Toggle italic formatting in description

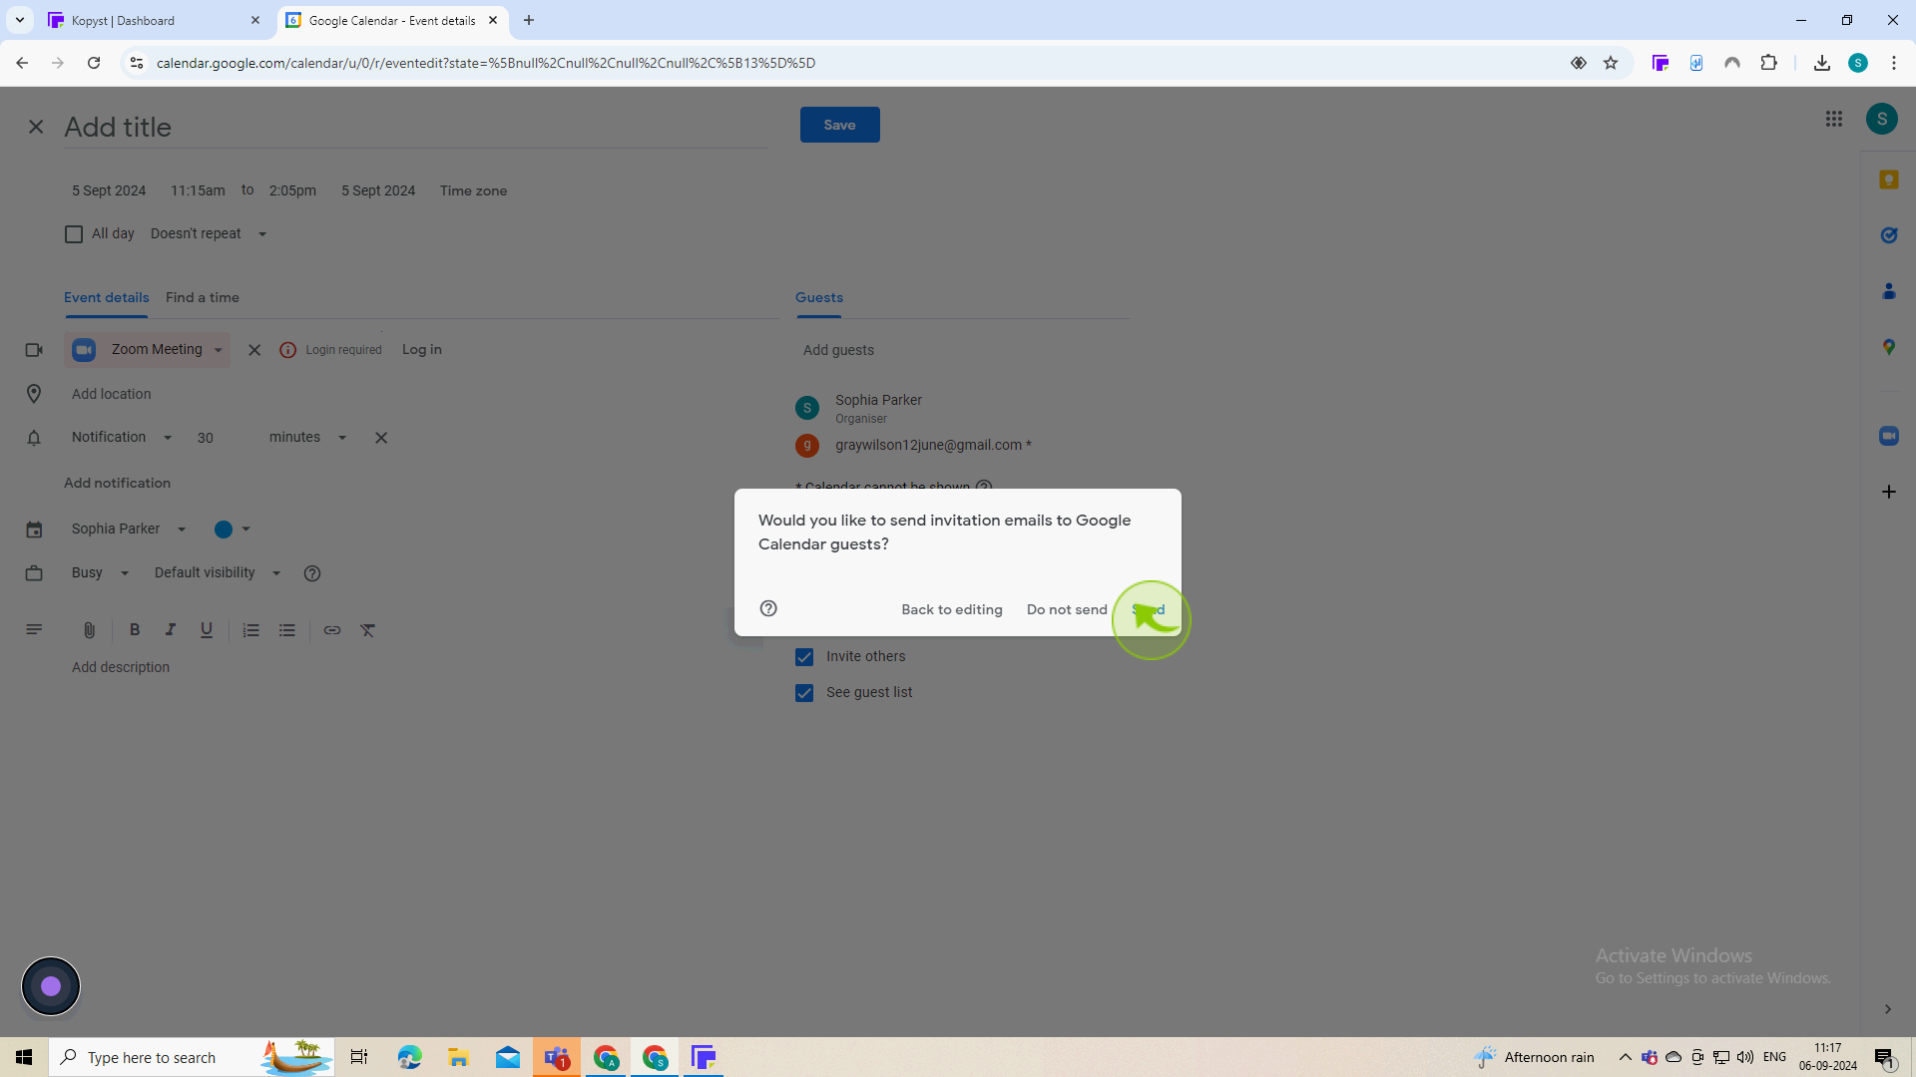(171, 630)
